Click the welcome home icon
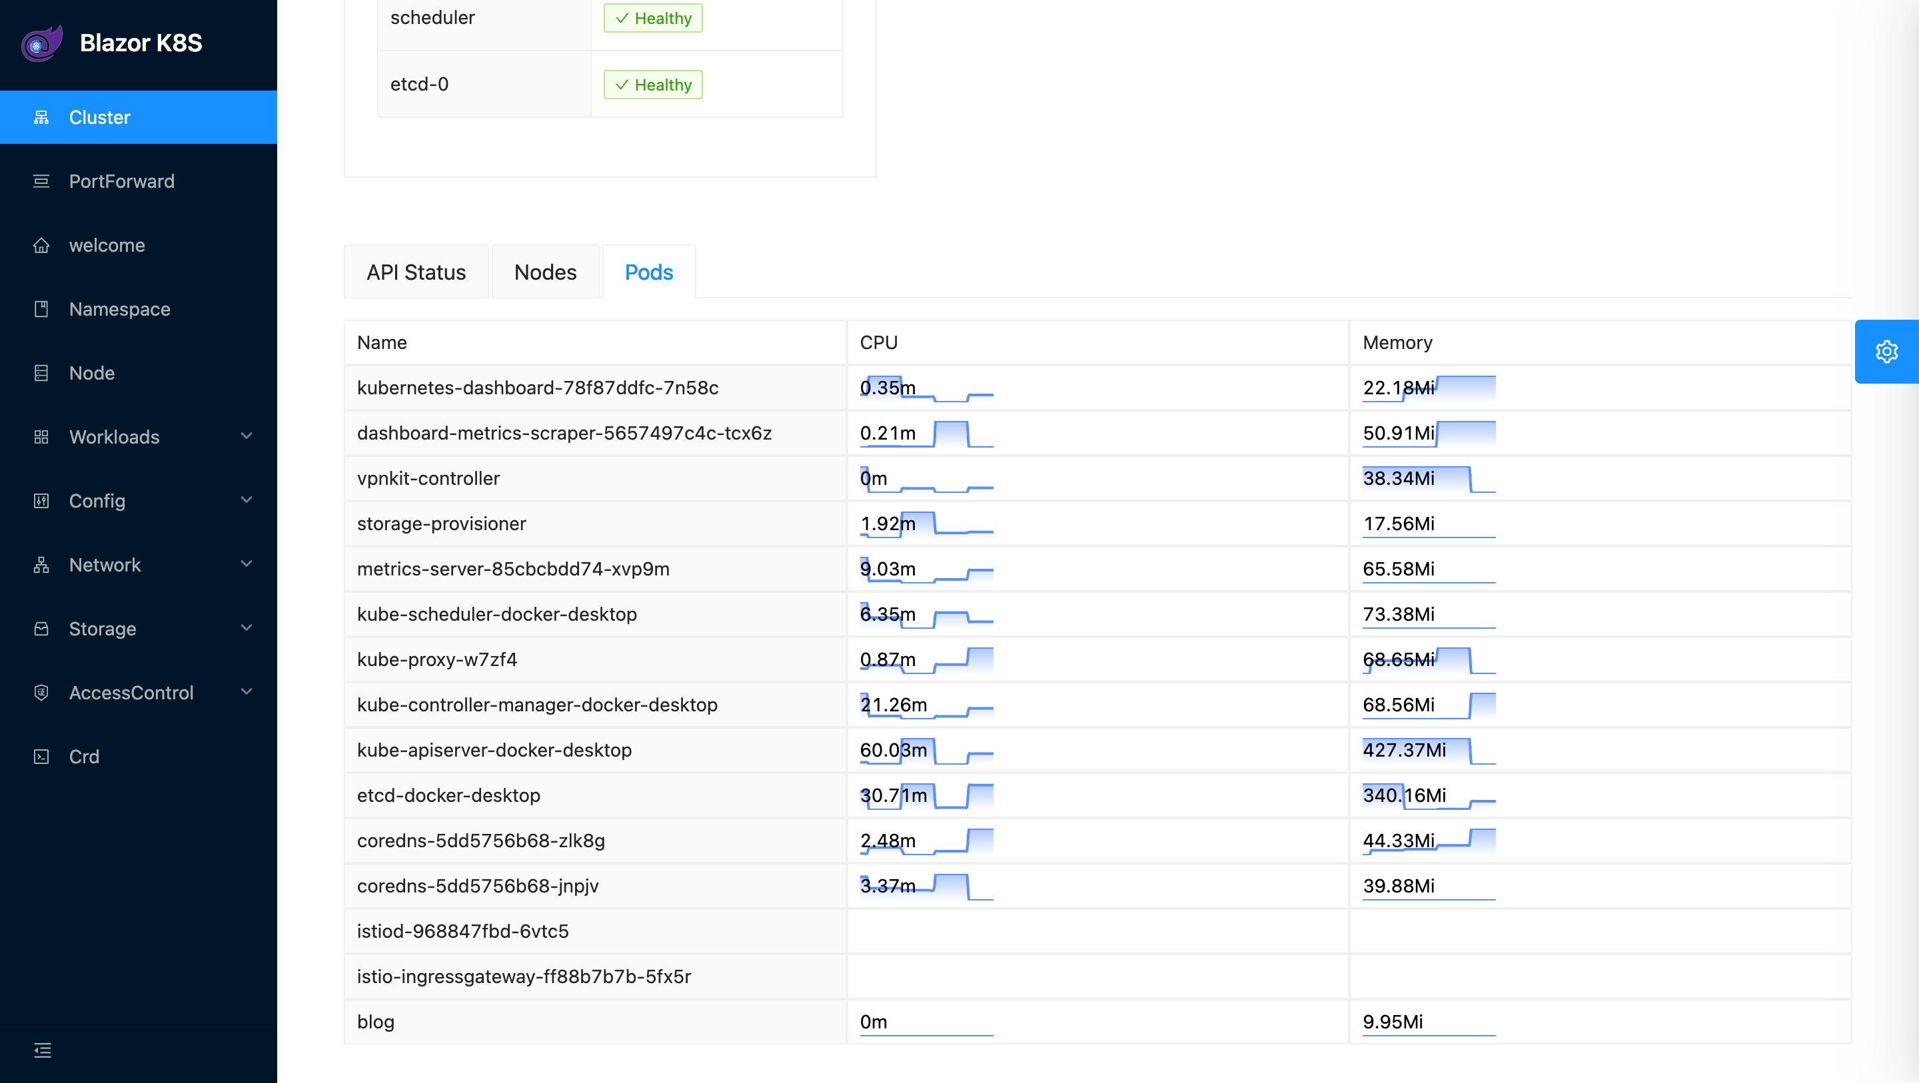 42,246
